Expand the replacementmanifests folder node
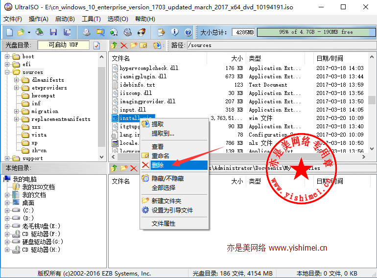 pyautogui.click(x=16, y=119)
